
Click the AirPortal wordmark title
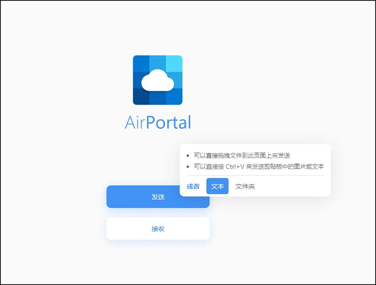tap(158, 122)
